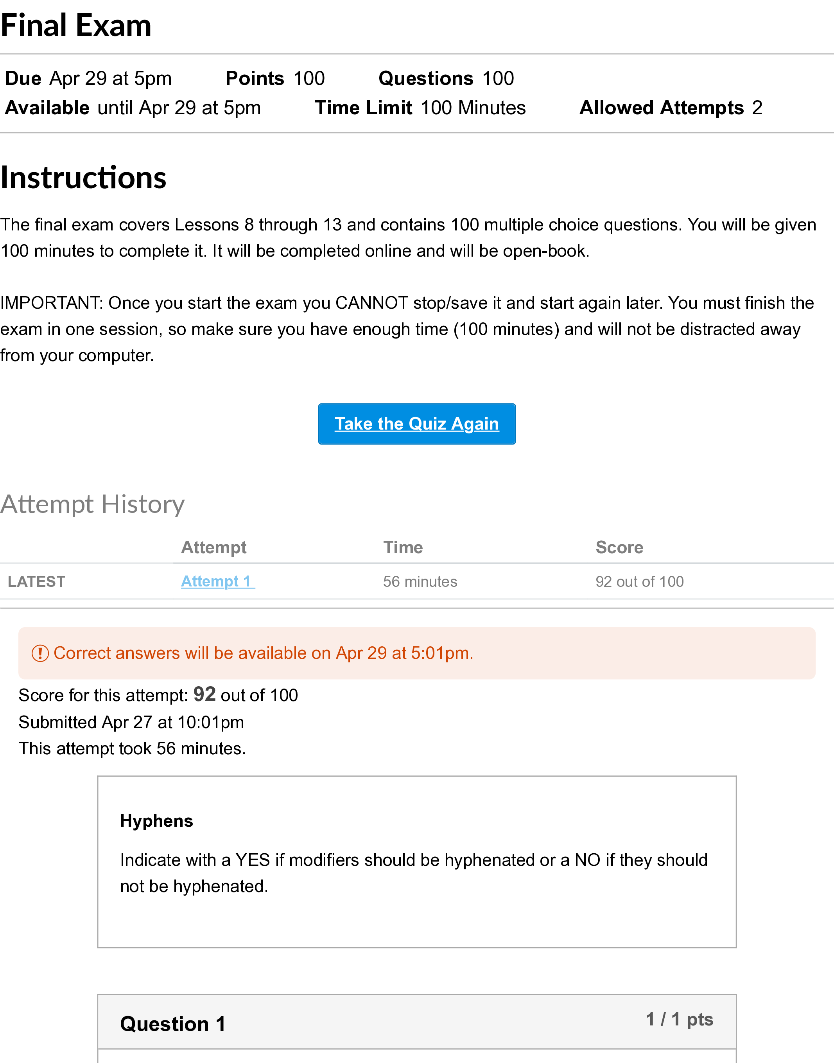Click the Attempt History heading

[92, 504]
